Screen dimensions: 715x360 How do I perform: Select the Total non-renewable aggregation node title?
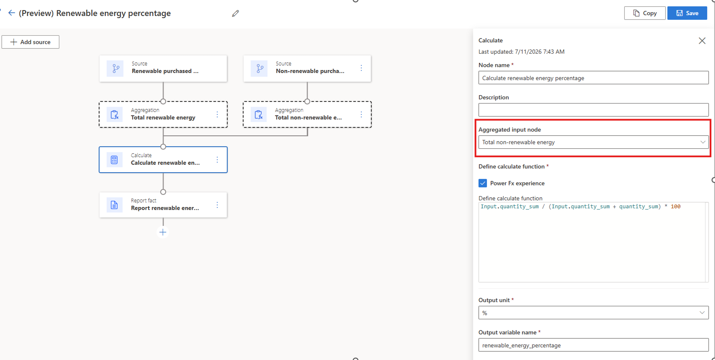308,117
